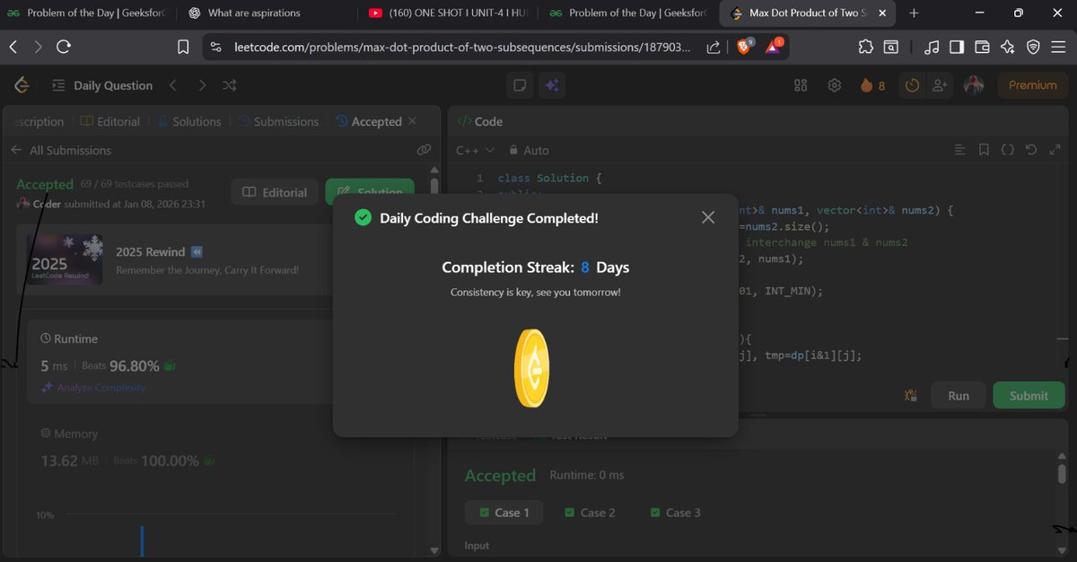Open the Brave Rewards triangle icon
1077x562 pixels.
[774, 46]
